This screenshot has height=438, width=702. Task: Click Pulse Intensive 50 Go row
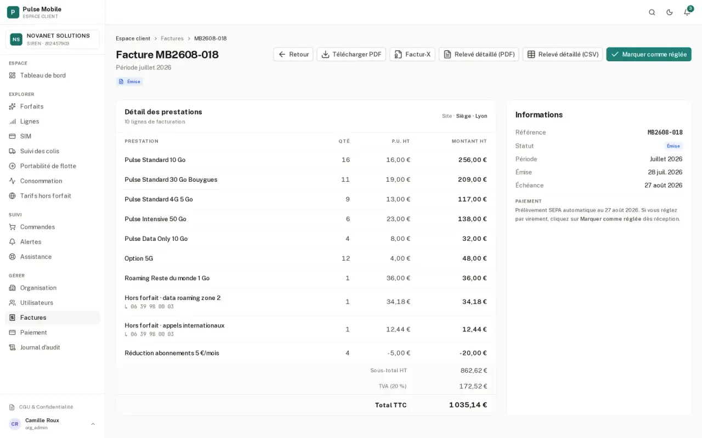click(305, 219)
